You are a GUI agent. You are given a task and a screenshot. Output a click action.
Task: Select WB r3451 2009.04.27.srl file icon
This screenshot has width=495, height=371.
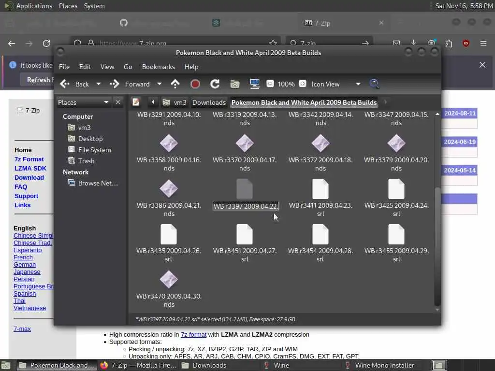pos(245,234)
